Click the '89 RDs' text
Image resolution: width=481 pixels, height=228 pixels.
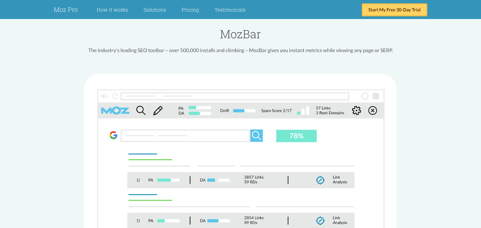[x=251, y=223]
